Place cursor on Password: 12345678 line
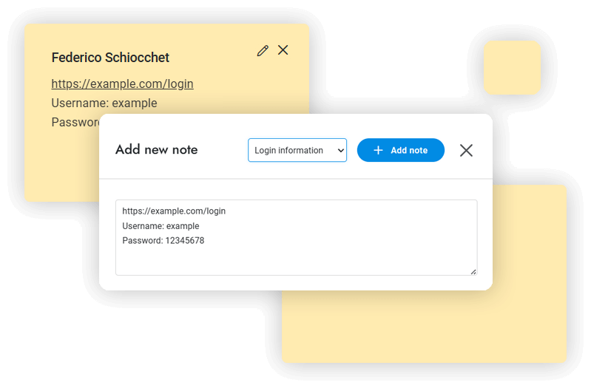Screen dimensions: 591x388 (x=163, y=241)
